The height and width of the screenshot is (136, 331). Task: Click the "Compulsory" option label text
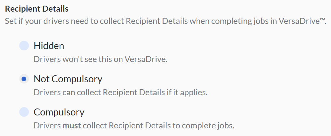click(59, 112)
